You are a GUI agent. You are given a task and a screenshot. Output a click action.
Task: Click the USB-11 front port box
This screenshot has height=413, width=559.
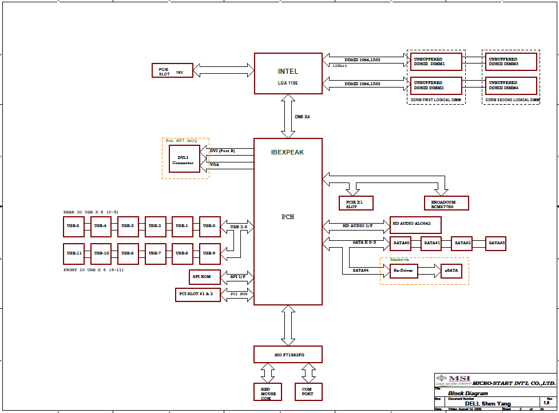73,253
